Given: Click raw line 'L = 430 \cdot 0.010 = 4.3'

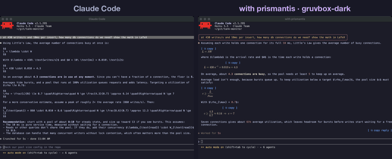Looking at the screenshot, I should tap(22, 68).
